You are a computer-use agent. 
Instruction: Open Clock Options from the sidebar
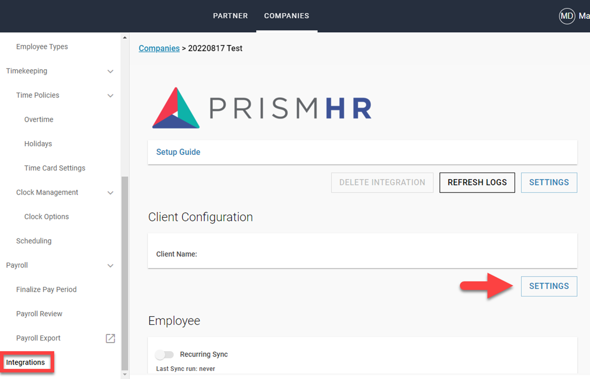[46, 216]
